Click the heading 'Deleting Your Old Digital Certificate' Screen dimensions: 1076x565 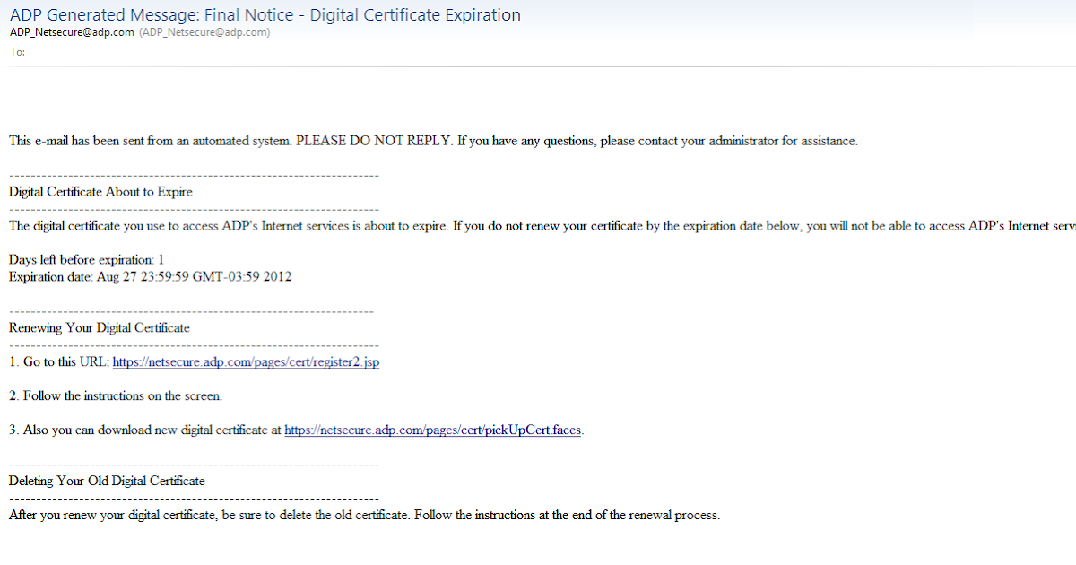point(107,481)
